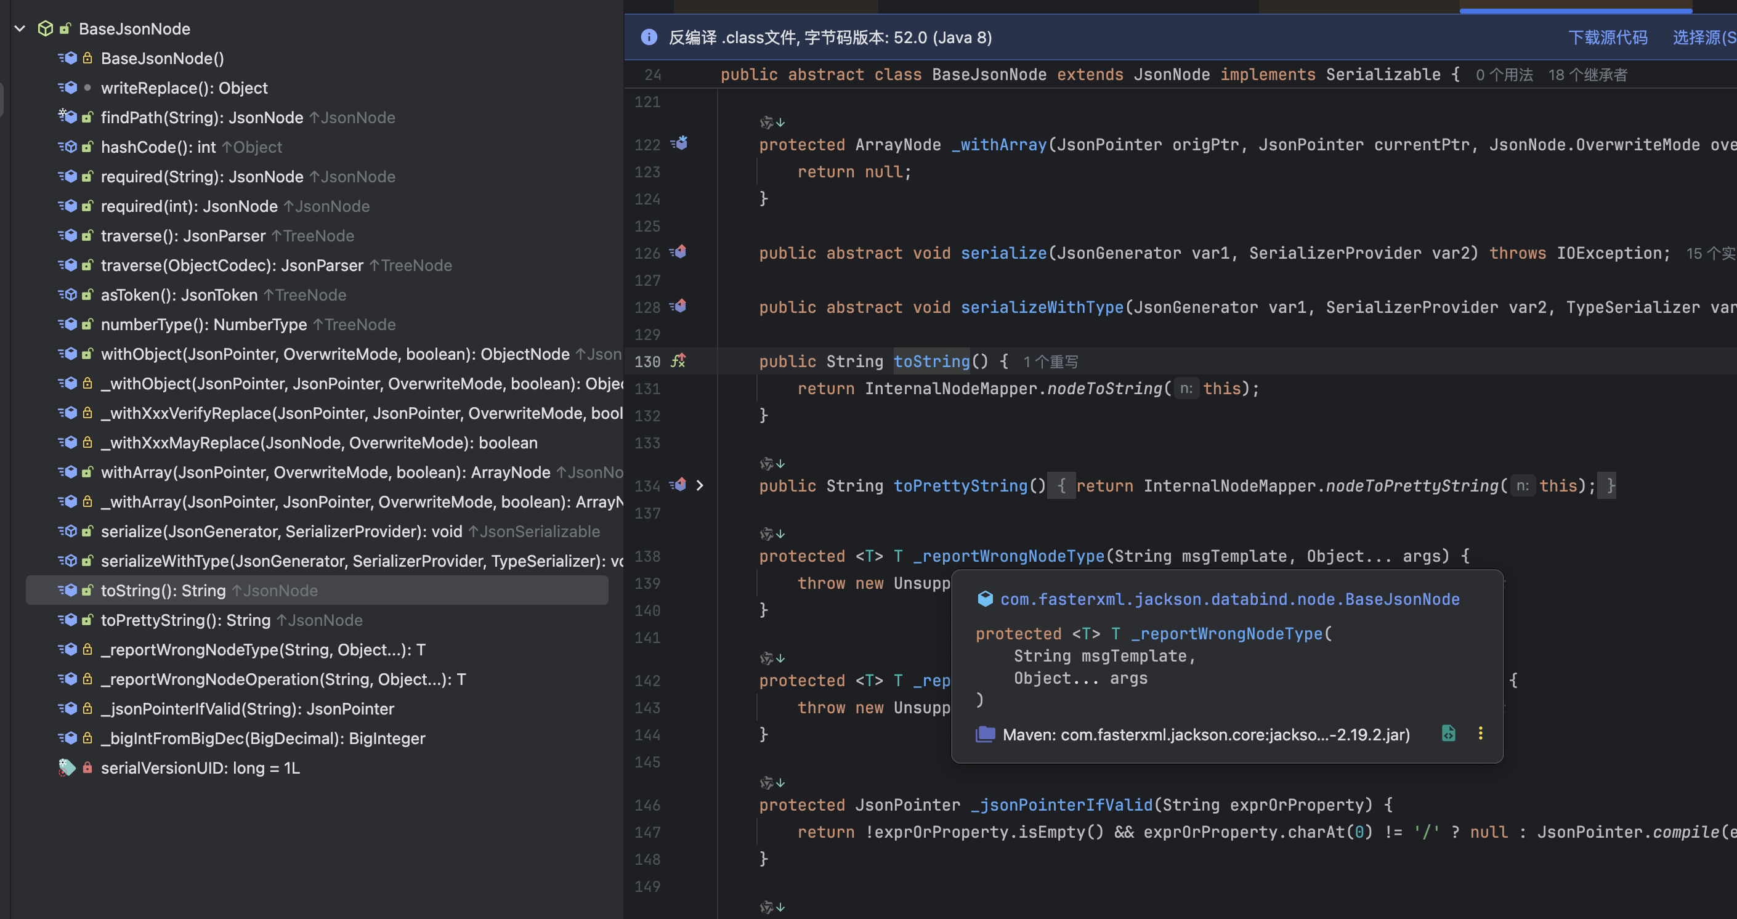Screen dimensions: 1737x919
Task: Click implemented-method gutter icon on line 126
Action: point(678,252)
